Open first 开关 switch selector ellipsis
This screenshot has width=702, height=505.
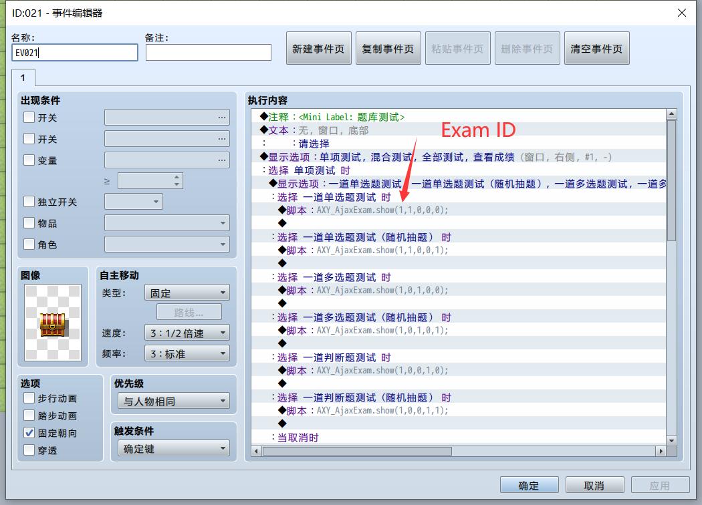tap(221, 118)
